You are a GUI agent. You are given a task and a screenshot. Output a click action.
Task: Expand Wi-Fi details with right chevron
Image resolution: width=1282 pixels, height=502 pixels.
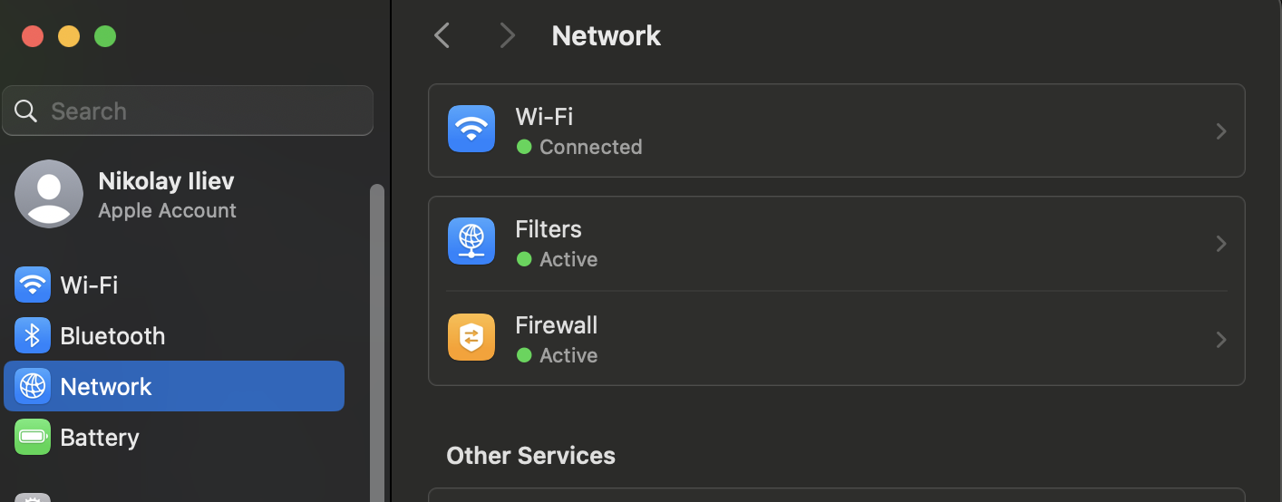point(1220,131)
